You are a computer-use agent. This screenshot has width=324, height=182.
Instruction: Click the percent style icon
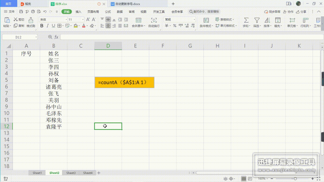pyautogui.click(x=175, y=26)
